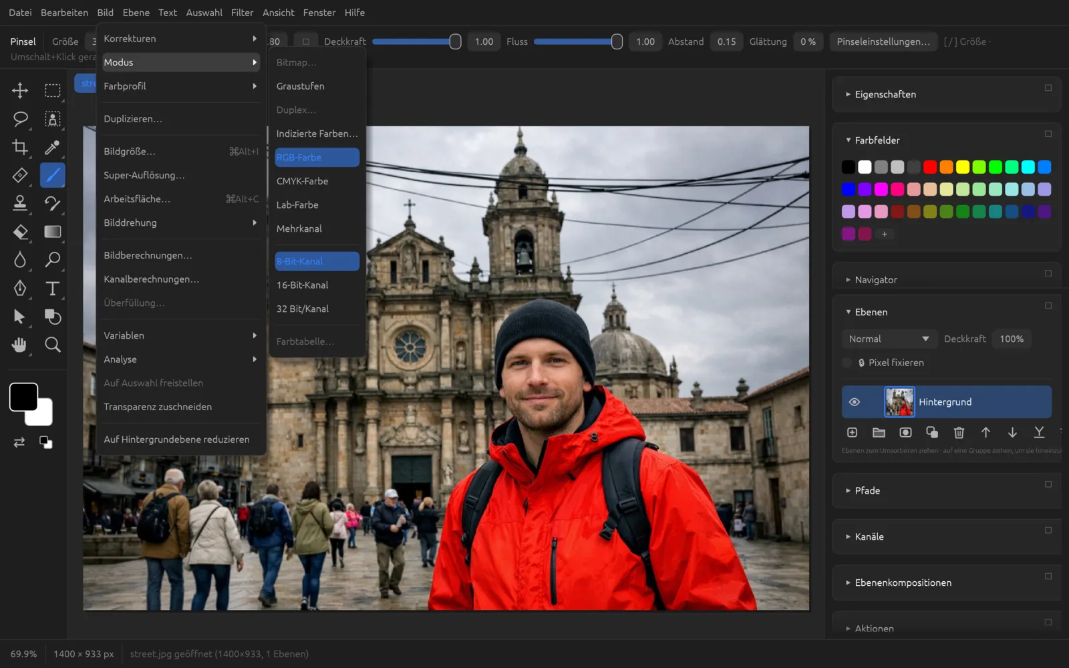Hide the Hintergrund layer visibility

coord(854,402)
